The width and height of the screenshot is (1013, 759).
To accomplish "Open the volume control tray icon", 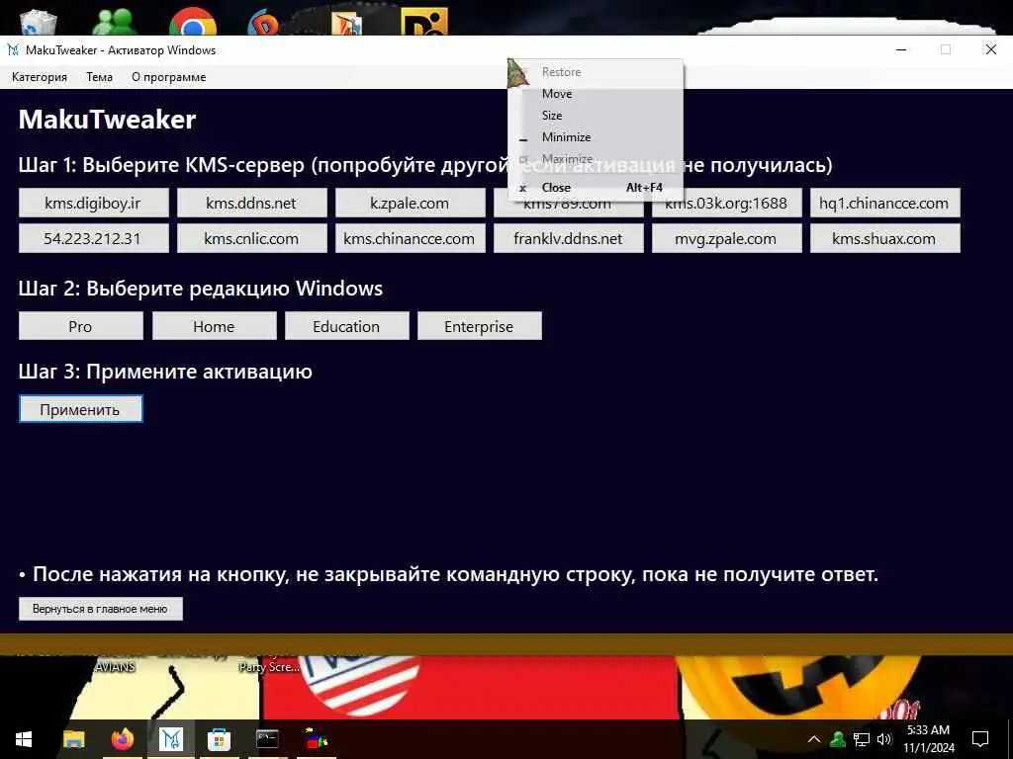I will tap(884, 739).
